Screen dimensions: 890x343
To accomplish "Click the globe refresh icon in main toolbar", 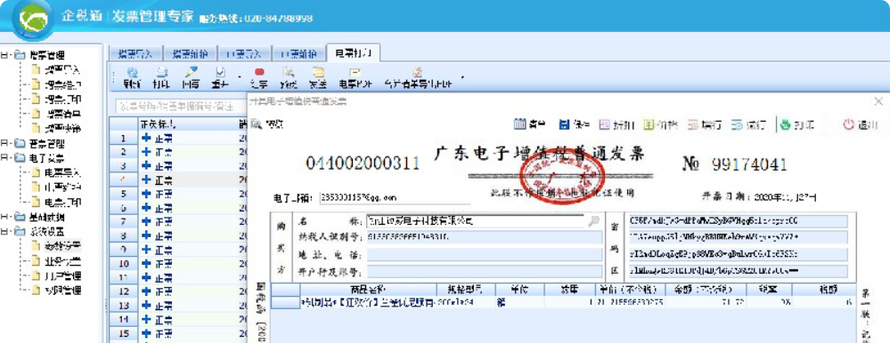I will pos(133,73).
